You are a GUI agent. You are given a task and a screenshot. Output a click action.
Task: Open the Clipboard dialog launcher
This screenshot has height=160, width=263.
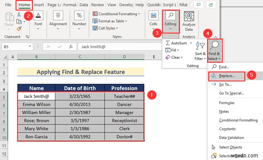pos(27,37)
